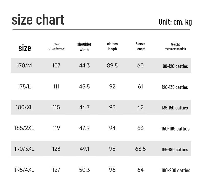
Task: Click shoulder width value 47.9
Action: pyautogui.click(x=84, y=128)
